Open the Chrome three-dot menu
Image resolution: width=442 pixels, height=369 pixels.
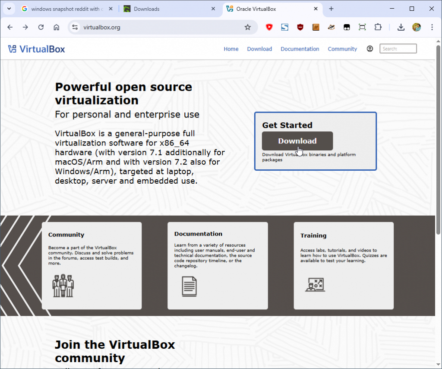(x=432, y=27)
